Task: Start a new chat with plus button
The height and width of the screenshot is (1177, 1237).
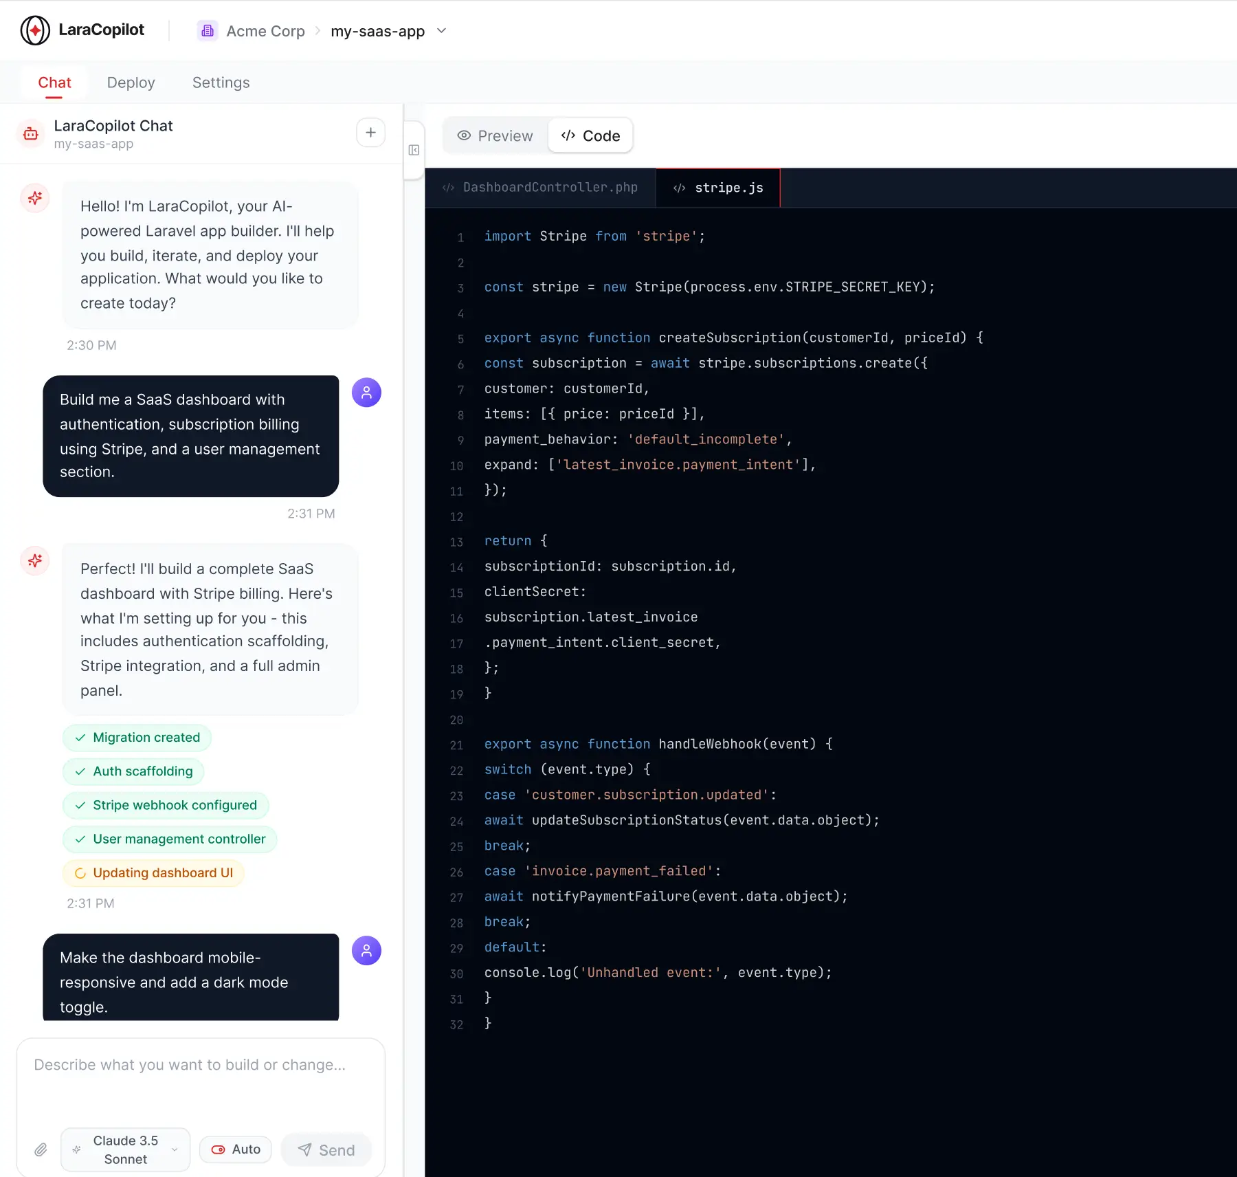Action: [x=370, y=133]
